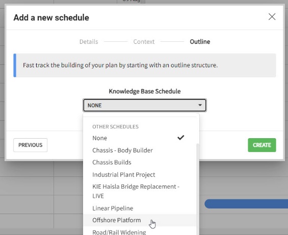Pick Industrial Plant Project schedule
The width and height of the screenshot is (288, 235).
[140, 174]
